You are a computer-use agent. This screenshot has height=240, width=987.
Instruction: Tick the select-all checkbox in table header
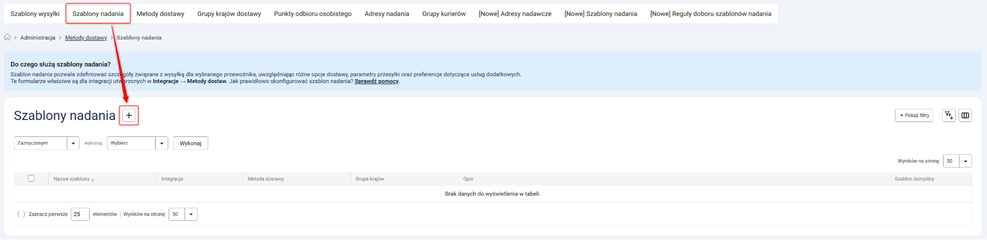click(x=31, y=179)
